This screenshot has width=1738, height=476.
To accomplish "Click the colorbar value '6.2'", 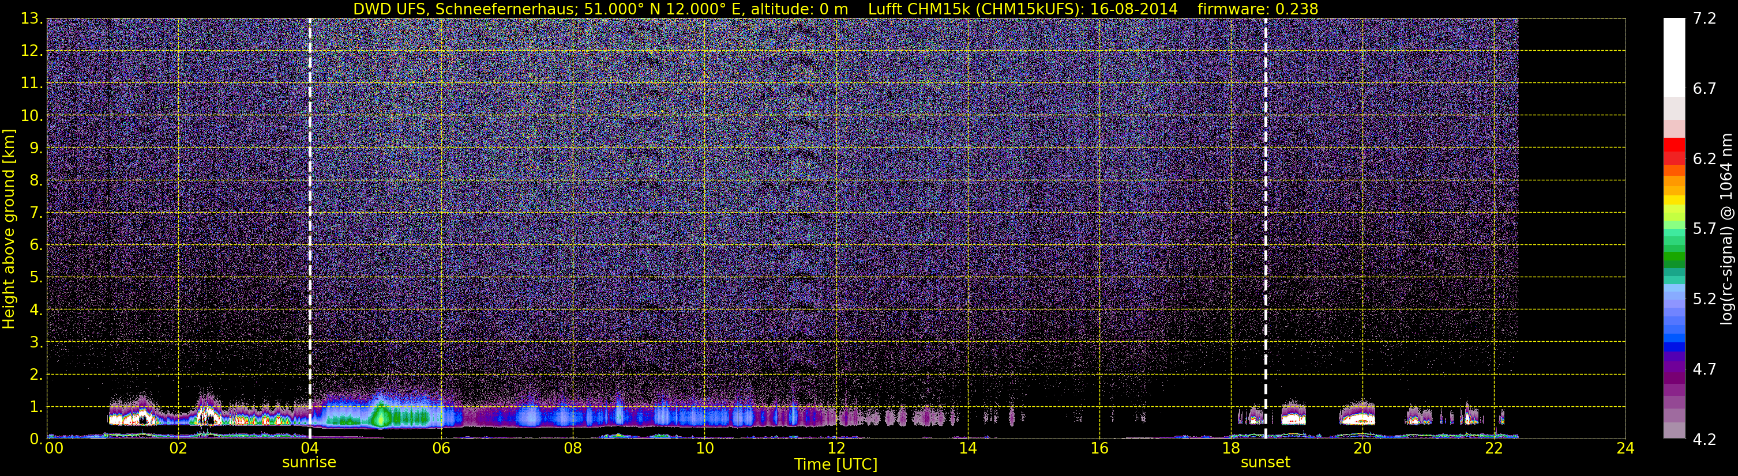I will (1705, 158).
